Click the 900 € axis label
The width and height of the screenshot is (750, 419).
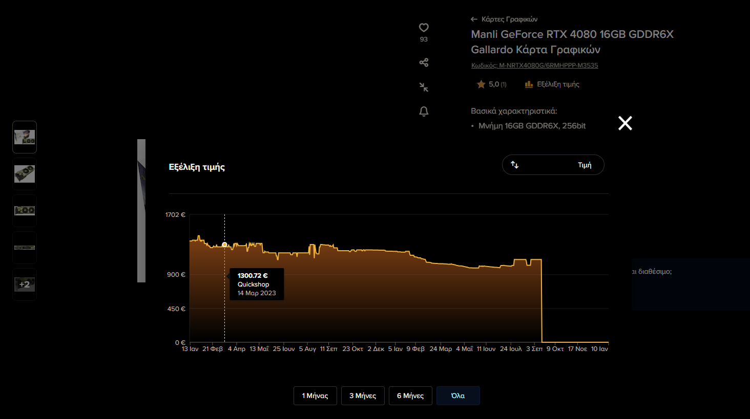pos(176,275)
